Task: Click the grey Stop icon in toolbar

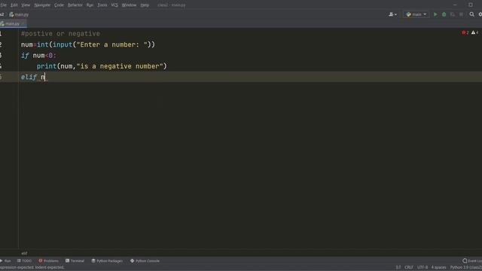Action: coord(461,14)
